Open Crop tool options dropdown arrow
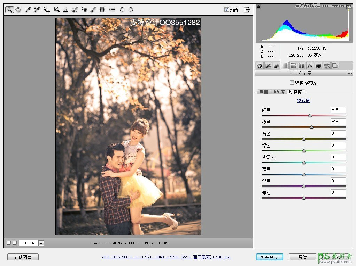 [59, 12]
